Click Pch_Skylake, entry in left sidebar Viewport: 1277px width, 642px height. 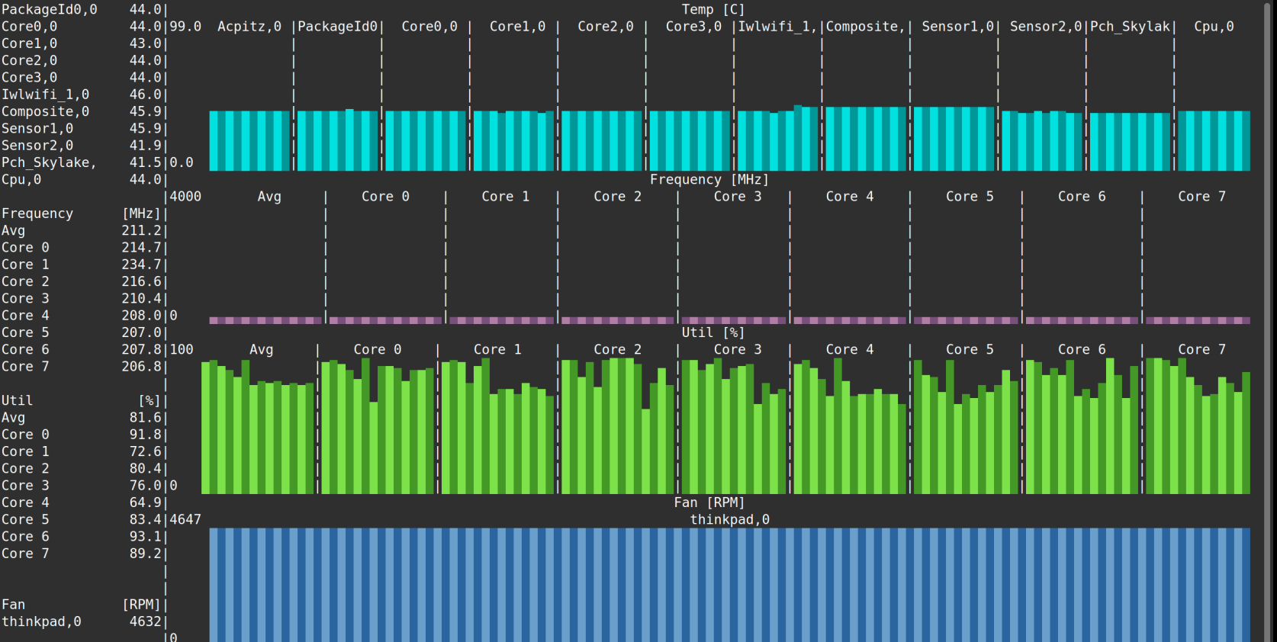tap(49, 162)
